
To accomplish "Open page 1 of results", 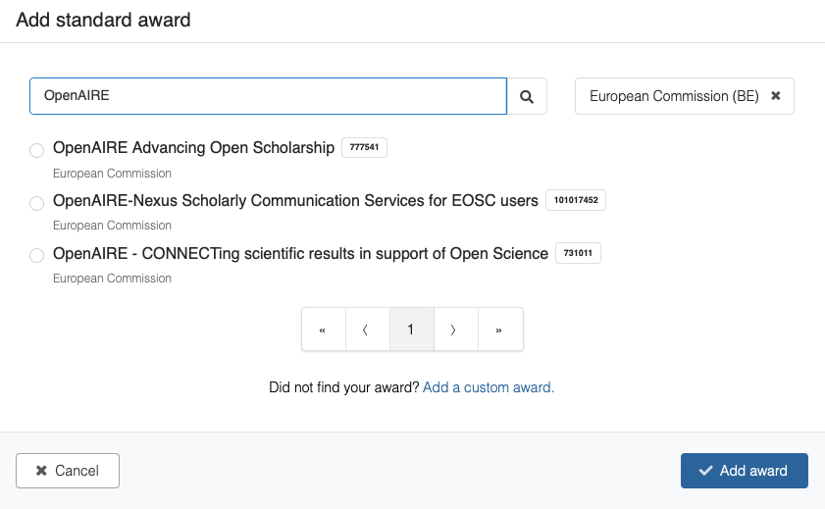I will pos(411,330).
